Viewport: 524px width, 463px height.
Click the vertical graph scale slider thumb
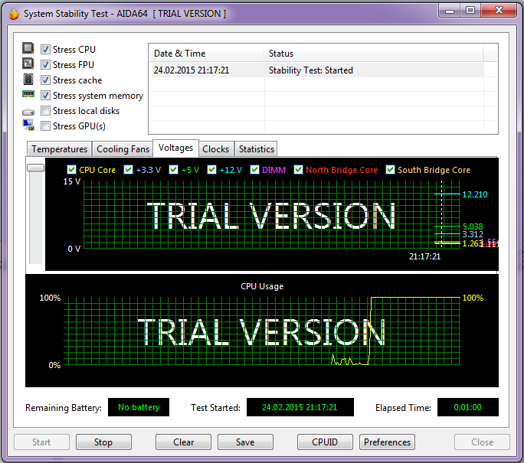pos(35,168)
